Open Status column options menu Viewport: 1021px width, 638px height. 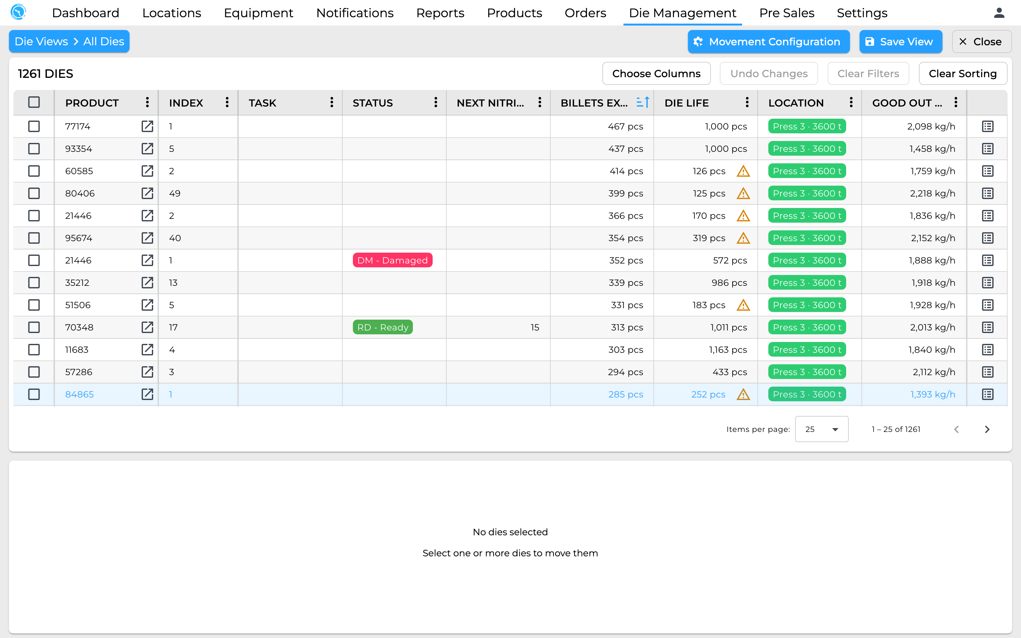click(x=436, y=102)
